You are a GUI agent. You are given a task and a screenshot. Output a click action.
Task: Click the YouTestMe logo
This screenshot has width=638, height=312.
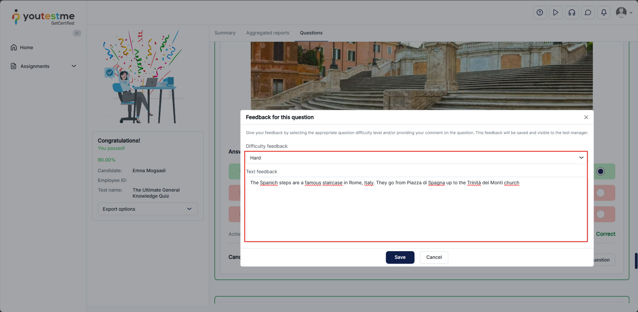(x=43, y=17)
